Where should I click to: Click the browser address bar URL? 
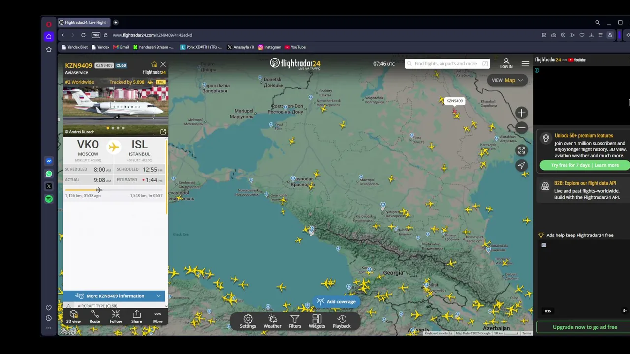click(x=153, y=35)
